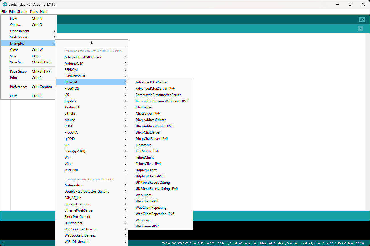The image size is (370, 246).
Task: Select Save As... in File menu
Action: [28, 62]
